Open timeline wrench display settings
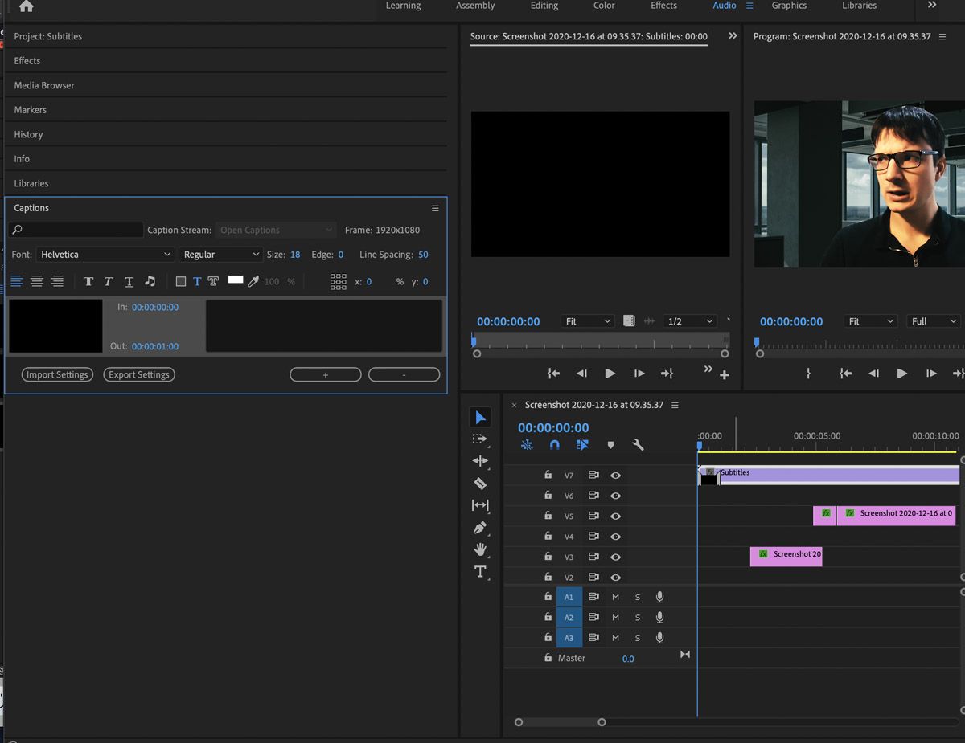This screenshot has height=743, width=965. (x=638, y=445)
